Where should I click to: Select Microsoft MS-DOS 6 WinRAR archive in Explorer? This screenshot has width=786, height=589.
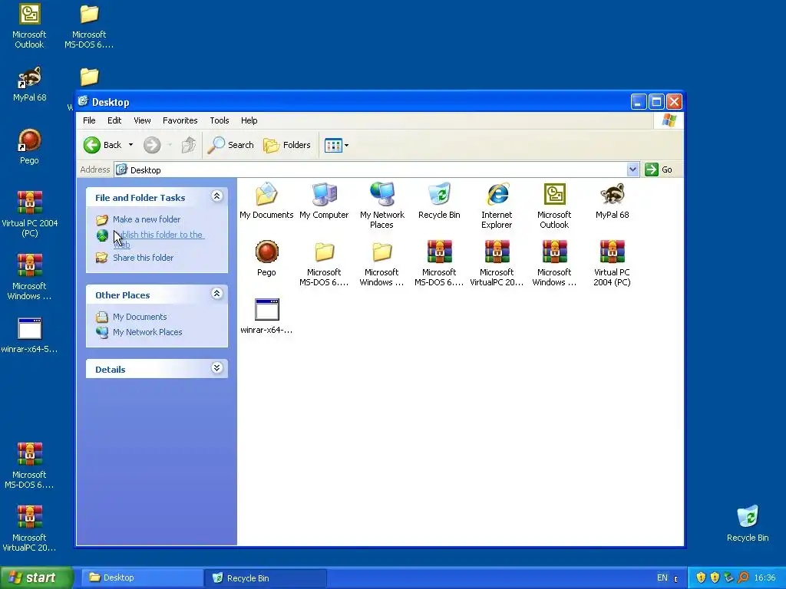[439, 263]
